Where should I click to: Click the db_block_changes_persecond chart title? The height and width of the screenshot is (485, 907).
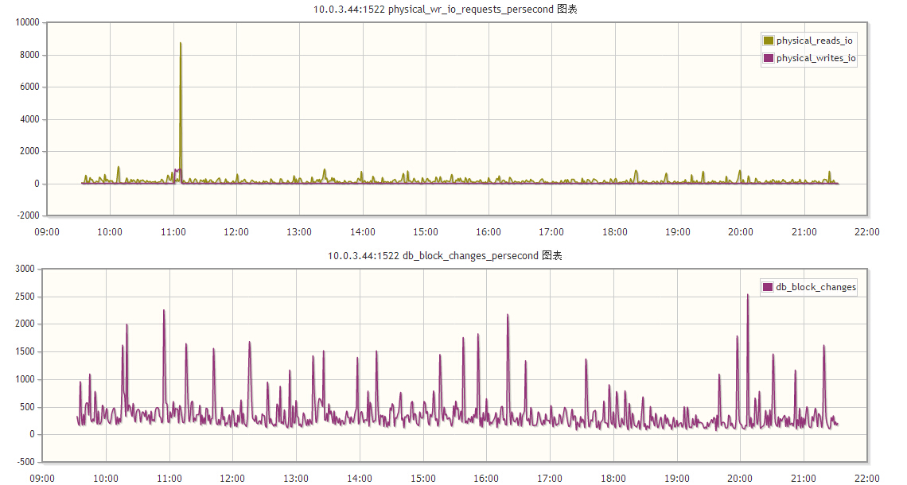click(x=445, y=255)
